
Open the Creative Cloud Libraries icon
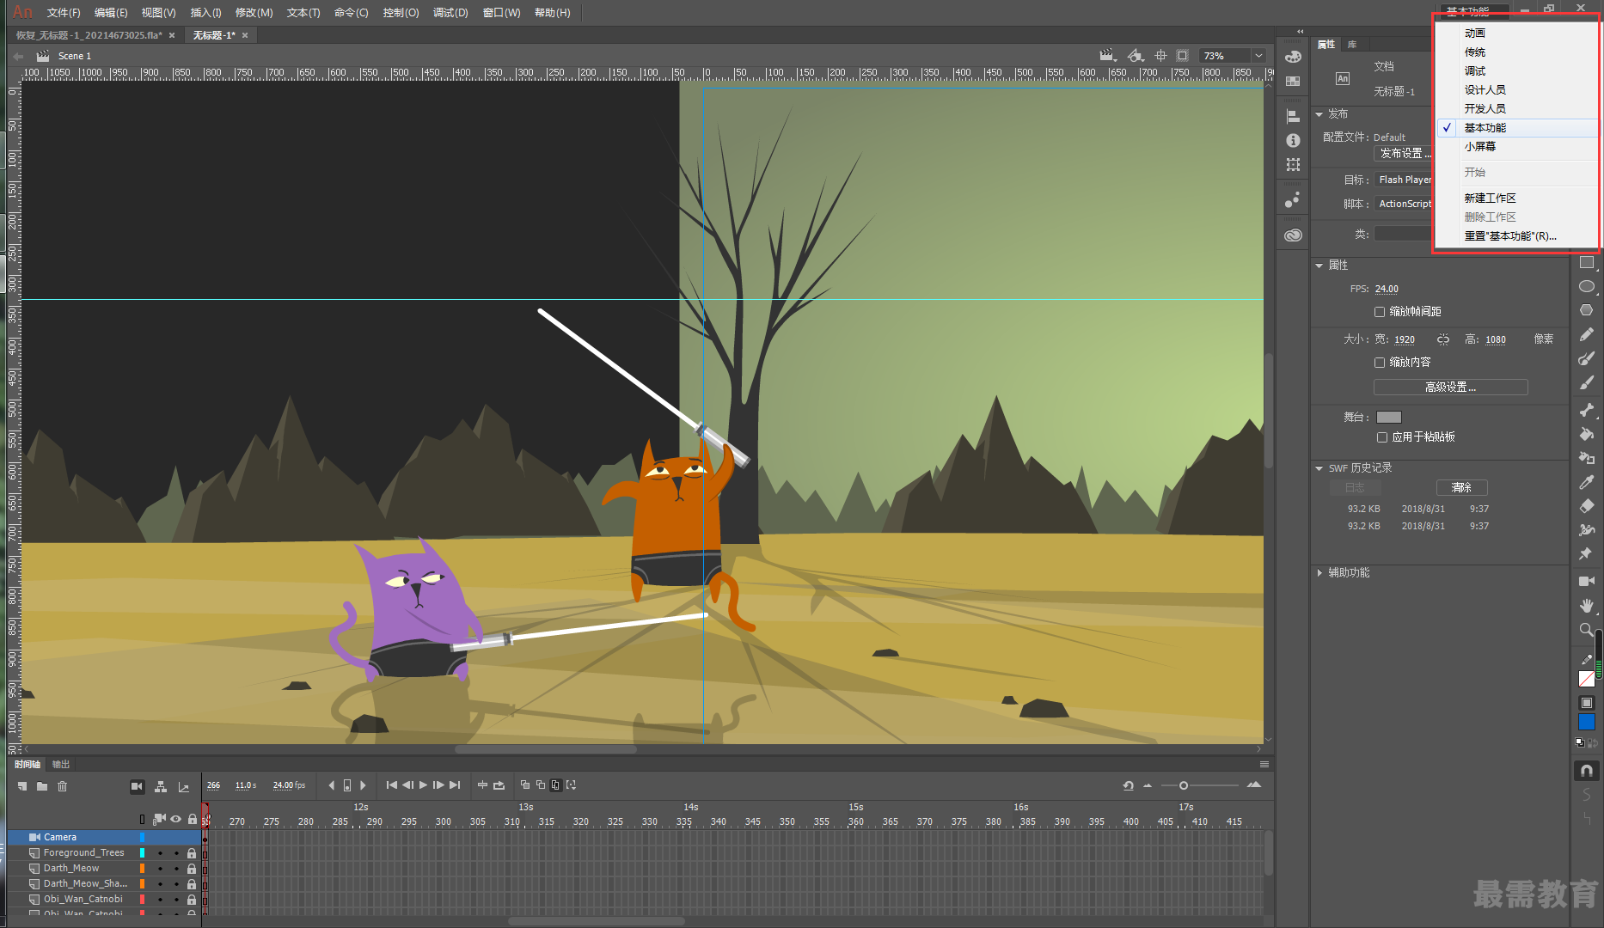pos(1293,235)
